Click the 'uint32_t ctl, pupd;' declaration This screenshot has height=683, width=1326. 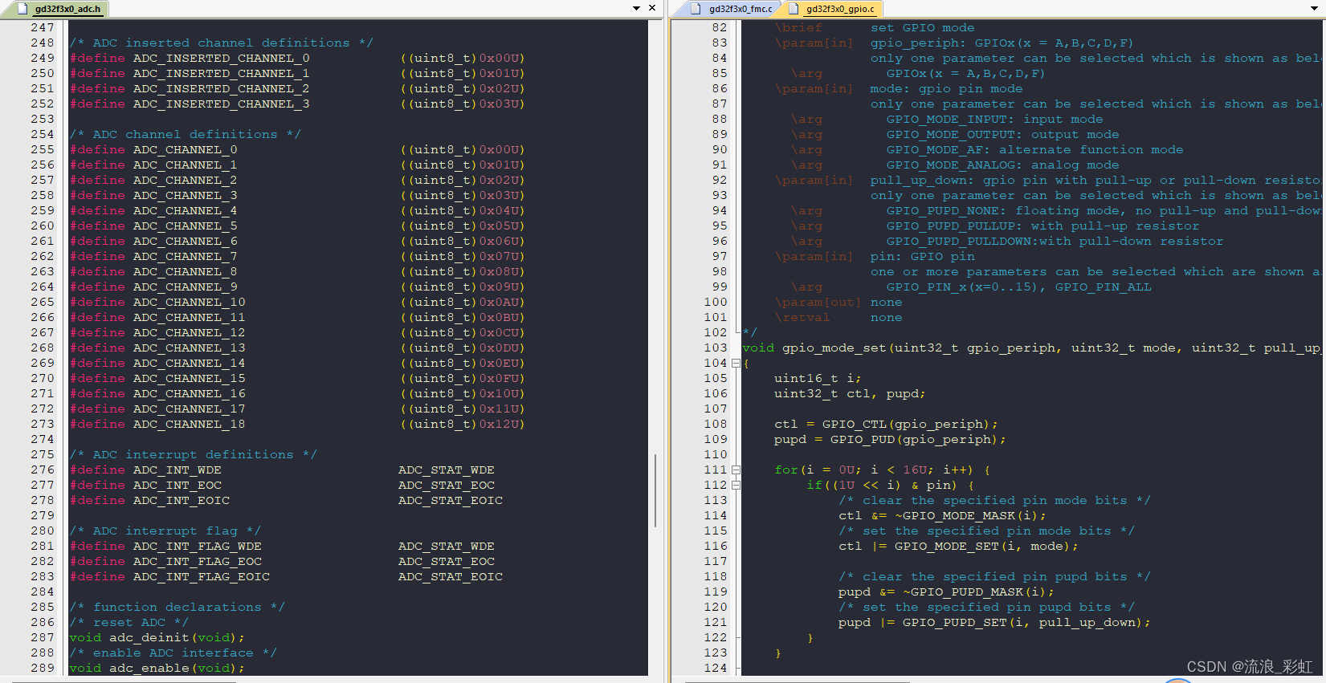(x=850, y=394)
